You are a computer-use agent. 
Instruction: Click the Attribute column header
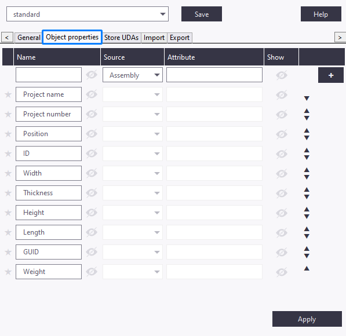(214, 57)
